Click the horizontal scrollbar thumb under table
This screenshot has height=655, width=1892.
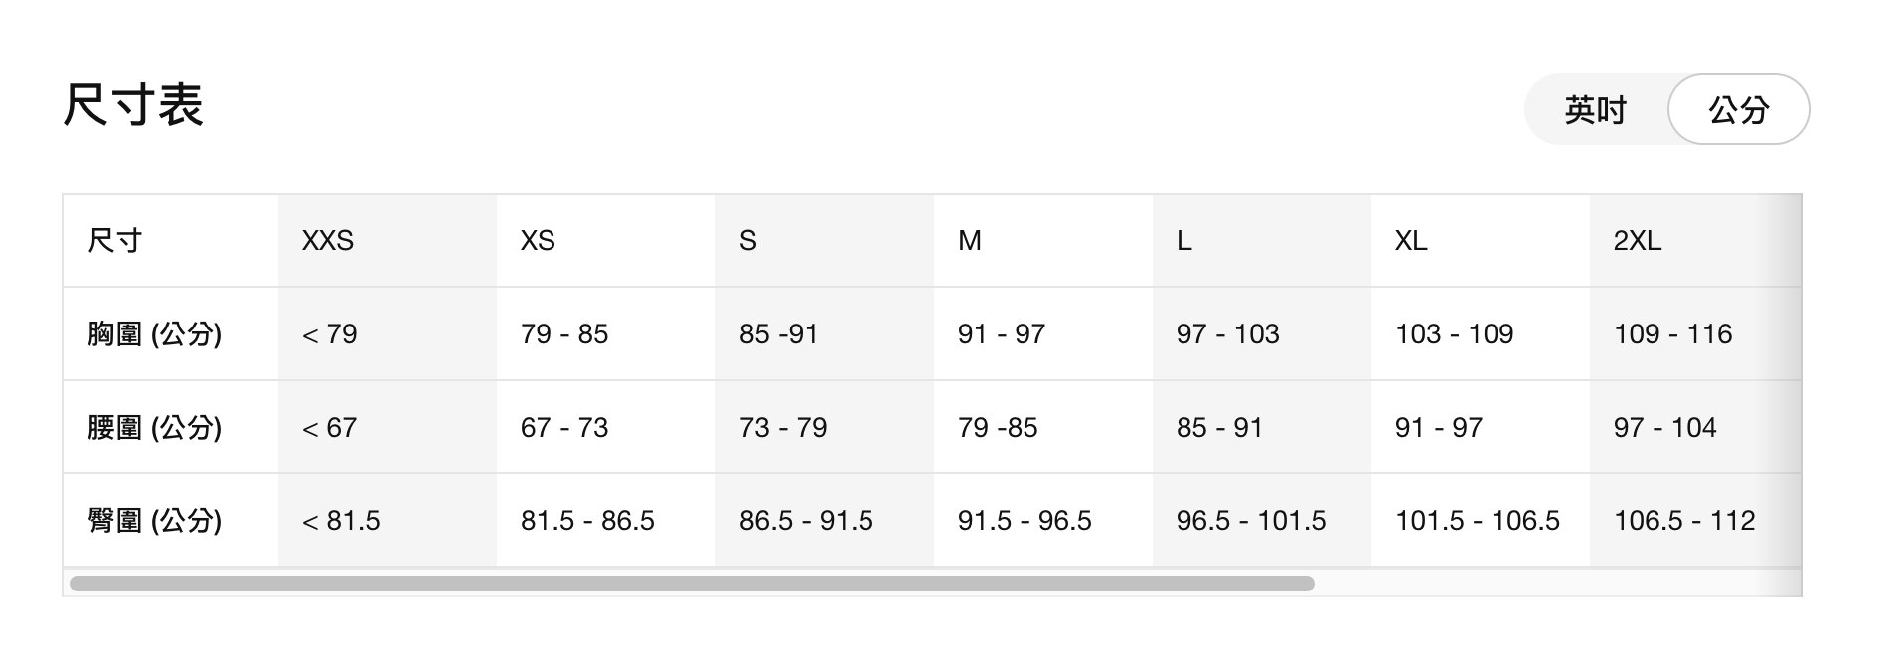pyautogui.click(x=692, y=584)
